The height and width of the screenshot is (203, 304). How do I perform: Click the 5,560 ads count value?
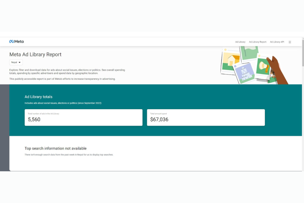pyautogui.click(x=34, y=119)
